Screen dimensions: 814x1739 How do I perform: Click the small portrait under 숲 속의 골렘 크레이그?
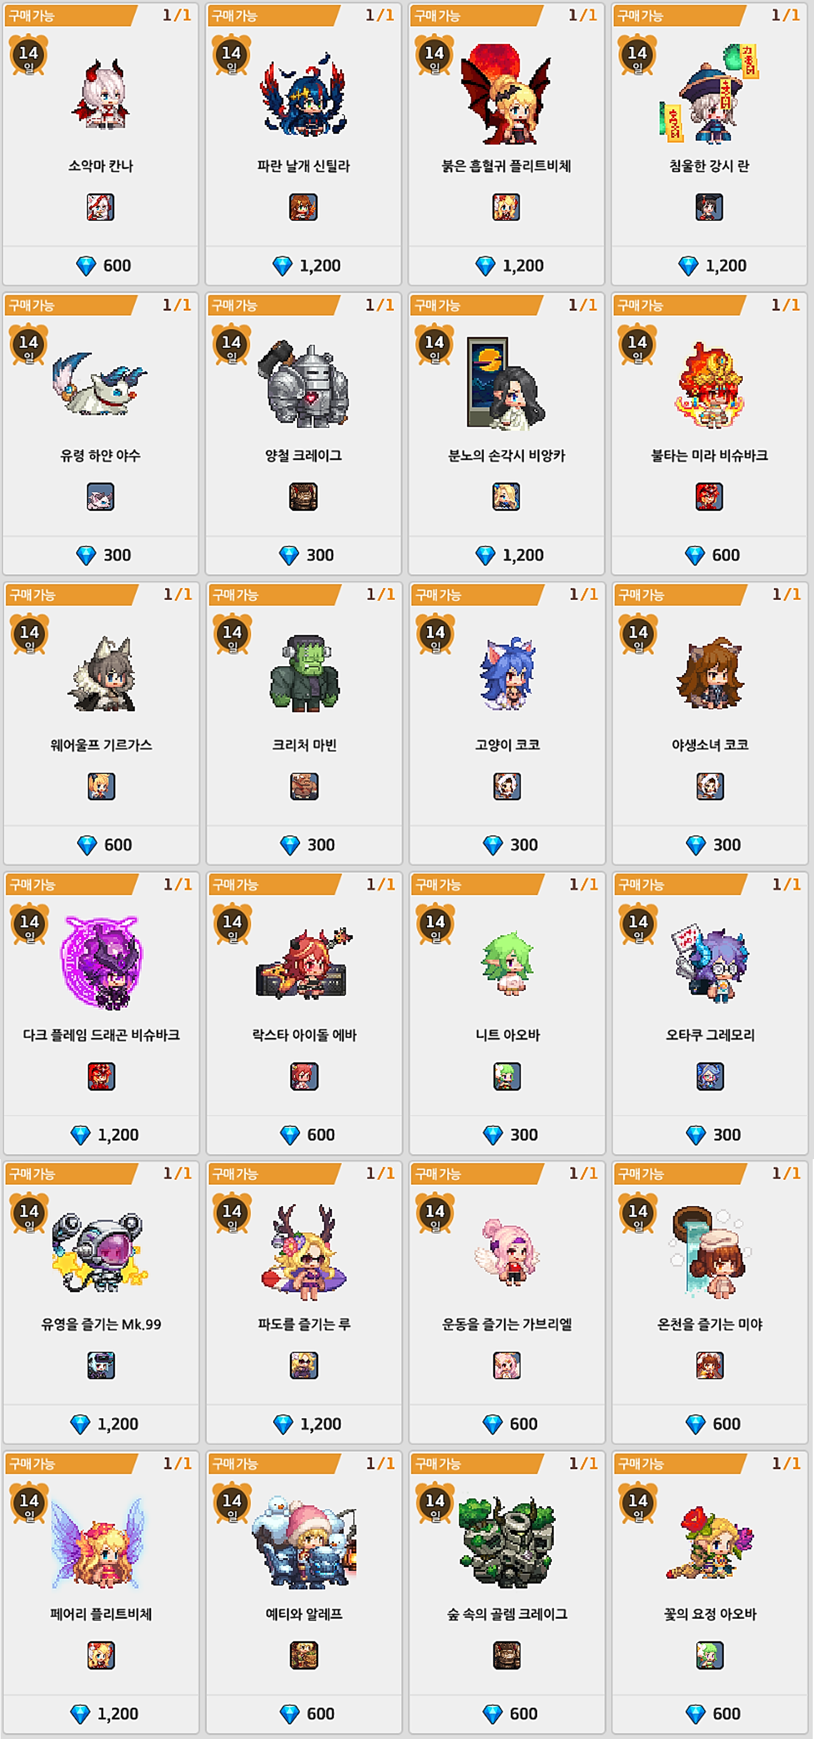click(507, 1655)
